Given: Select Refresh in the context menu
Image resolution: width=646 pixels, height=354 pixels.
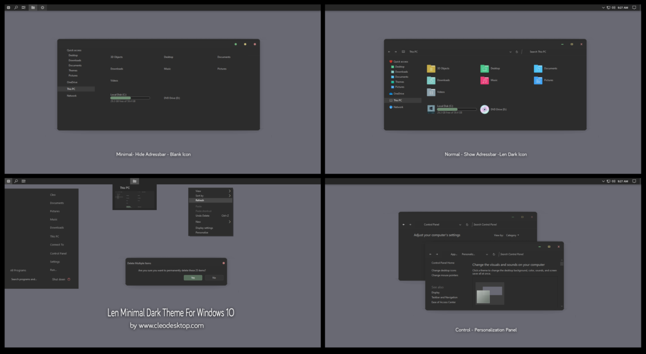Looking at the screenshot, I should click(x=200, y=200).
